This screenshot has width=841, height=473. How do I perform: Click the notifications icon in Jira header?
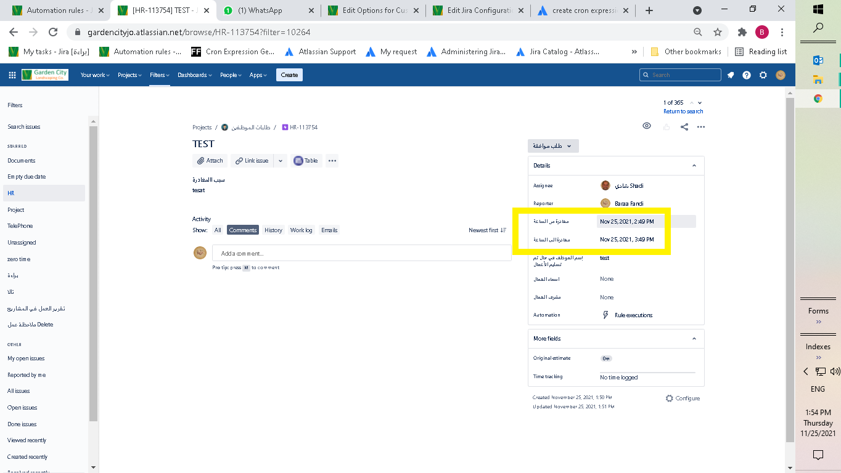pyautogui.click(x=731, y=75)
